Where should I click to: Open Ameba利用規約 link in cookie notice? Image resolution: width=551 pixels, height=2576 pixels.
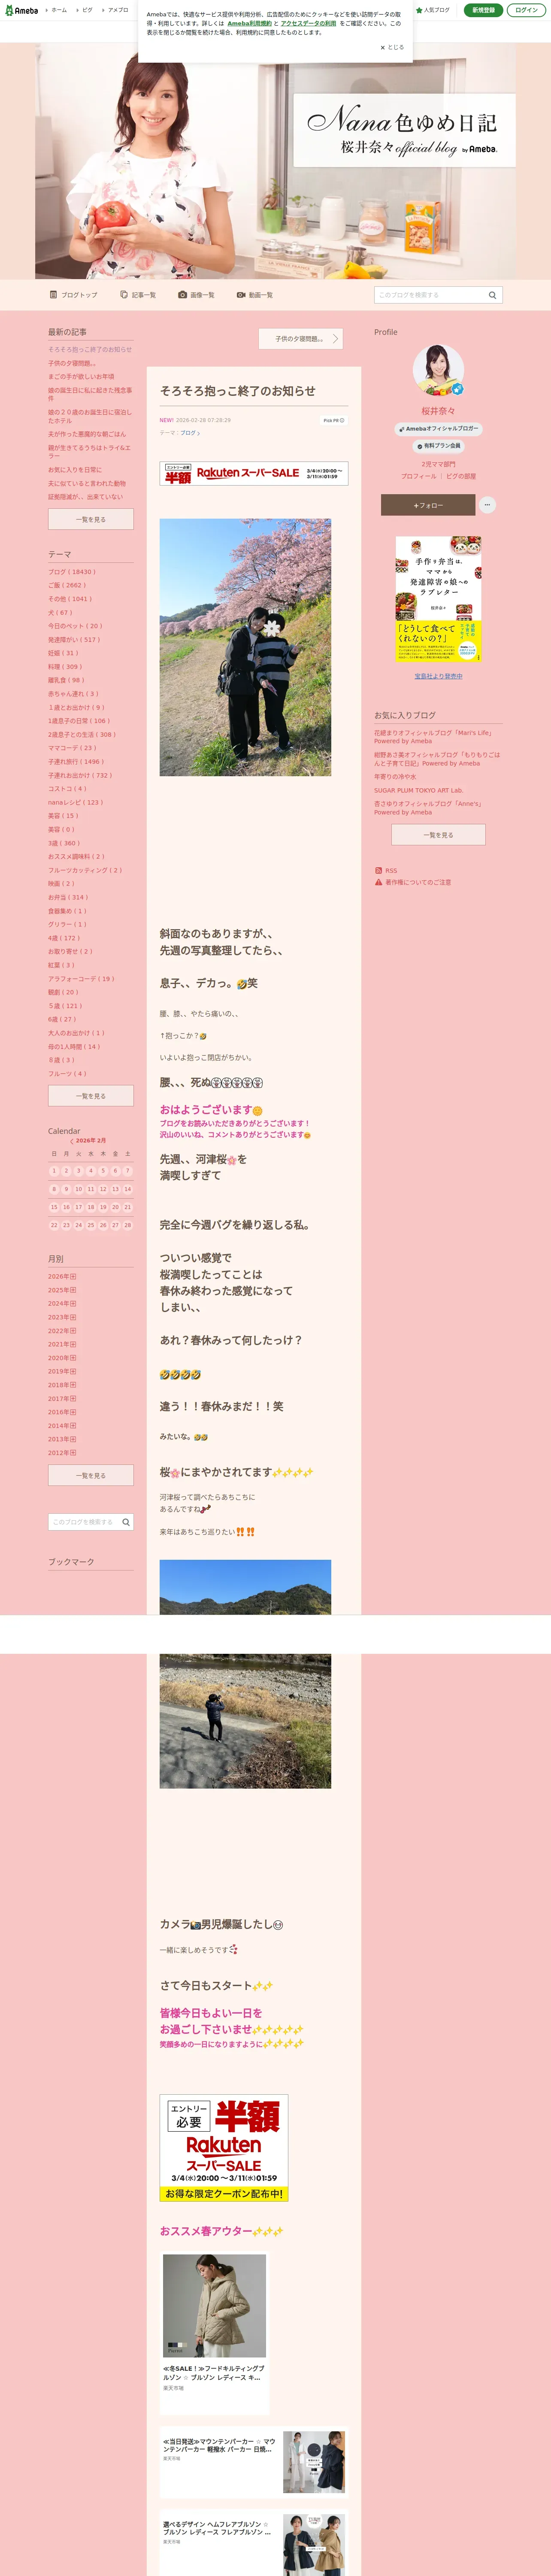tap(249, 23)
